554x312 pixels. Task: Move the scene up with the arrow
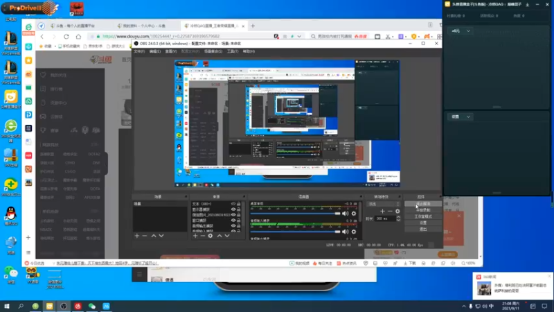click(x=154, y=236)
